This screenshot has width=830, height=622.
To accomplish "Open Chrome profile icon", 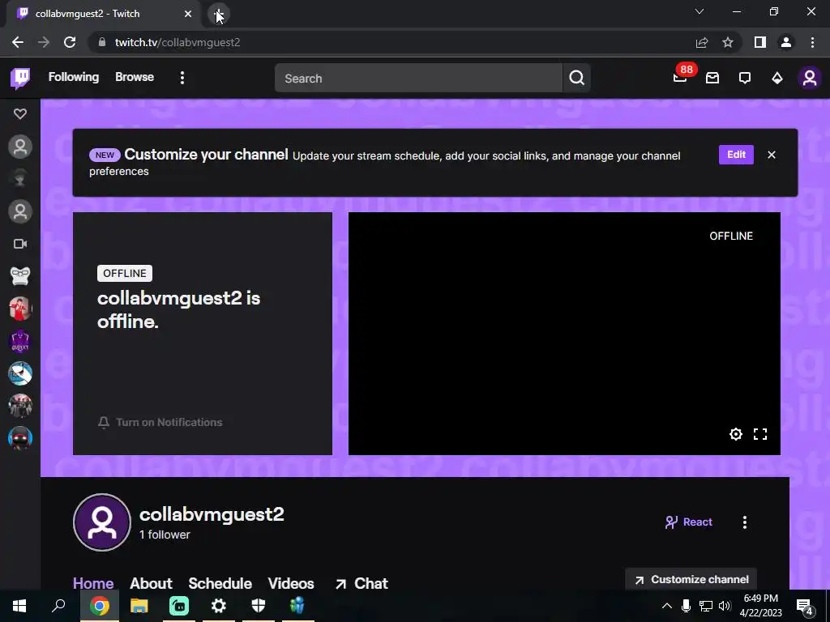I will tap(786, 42).
